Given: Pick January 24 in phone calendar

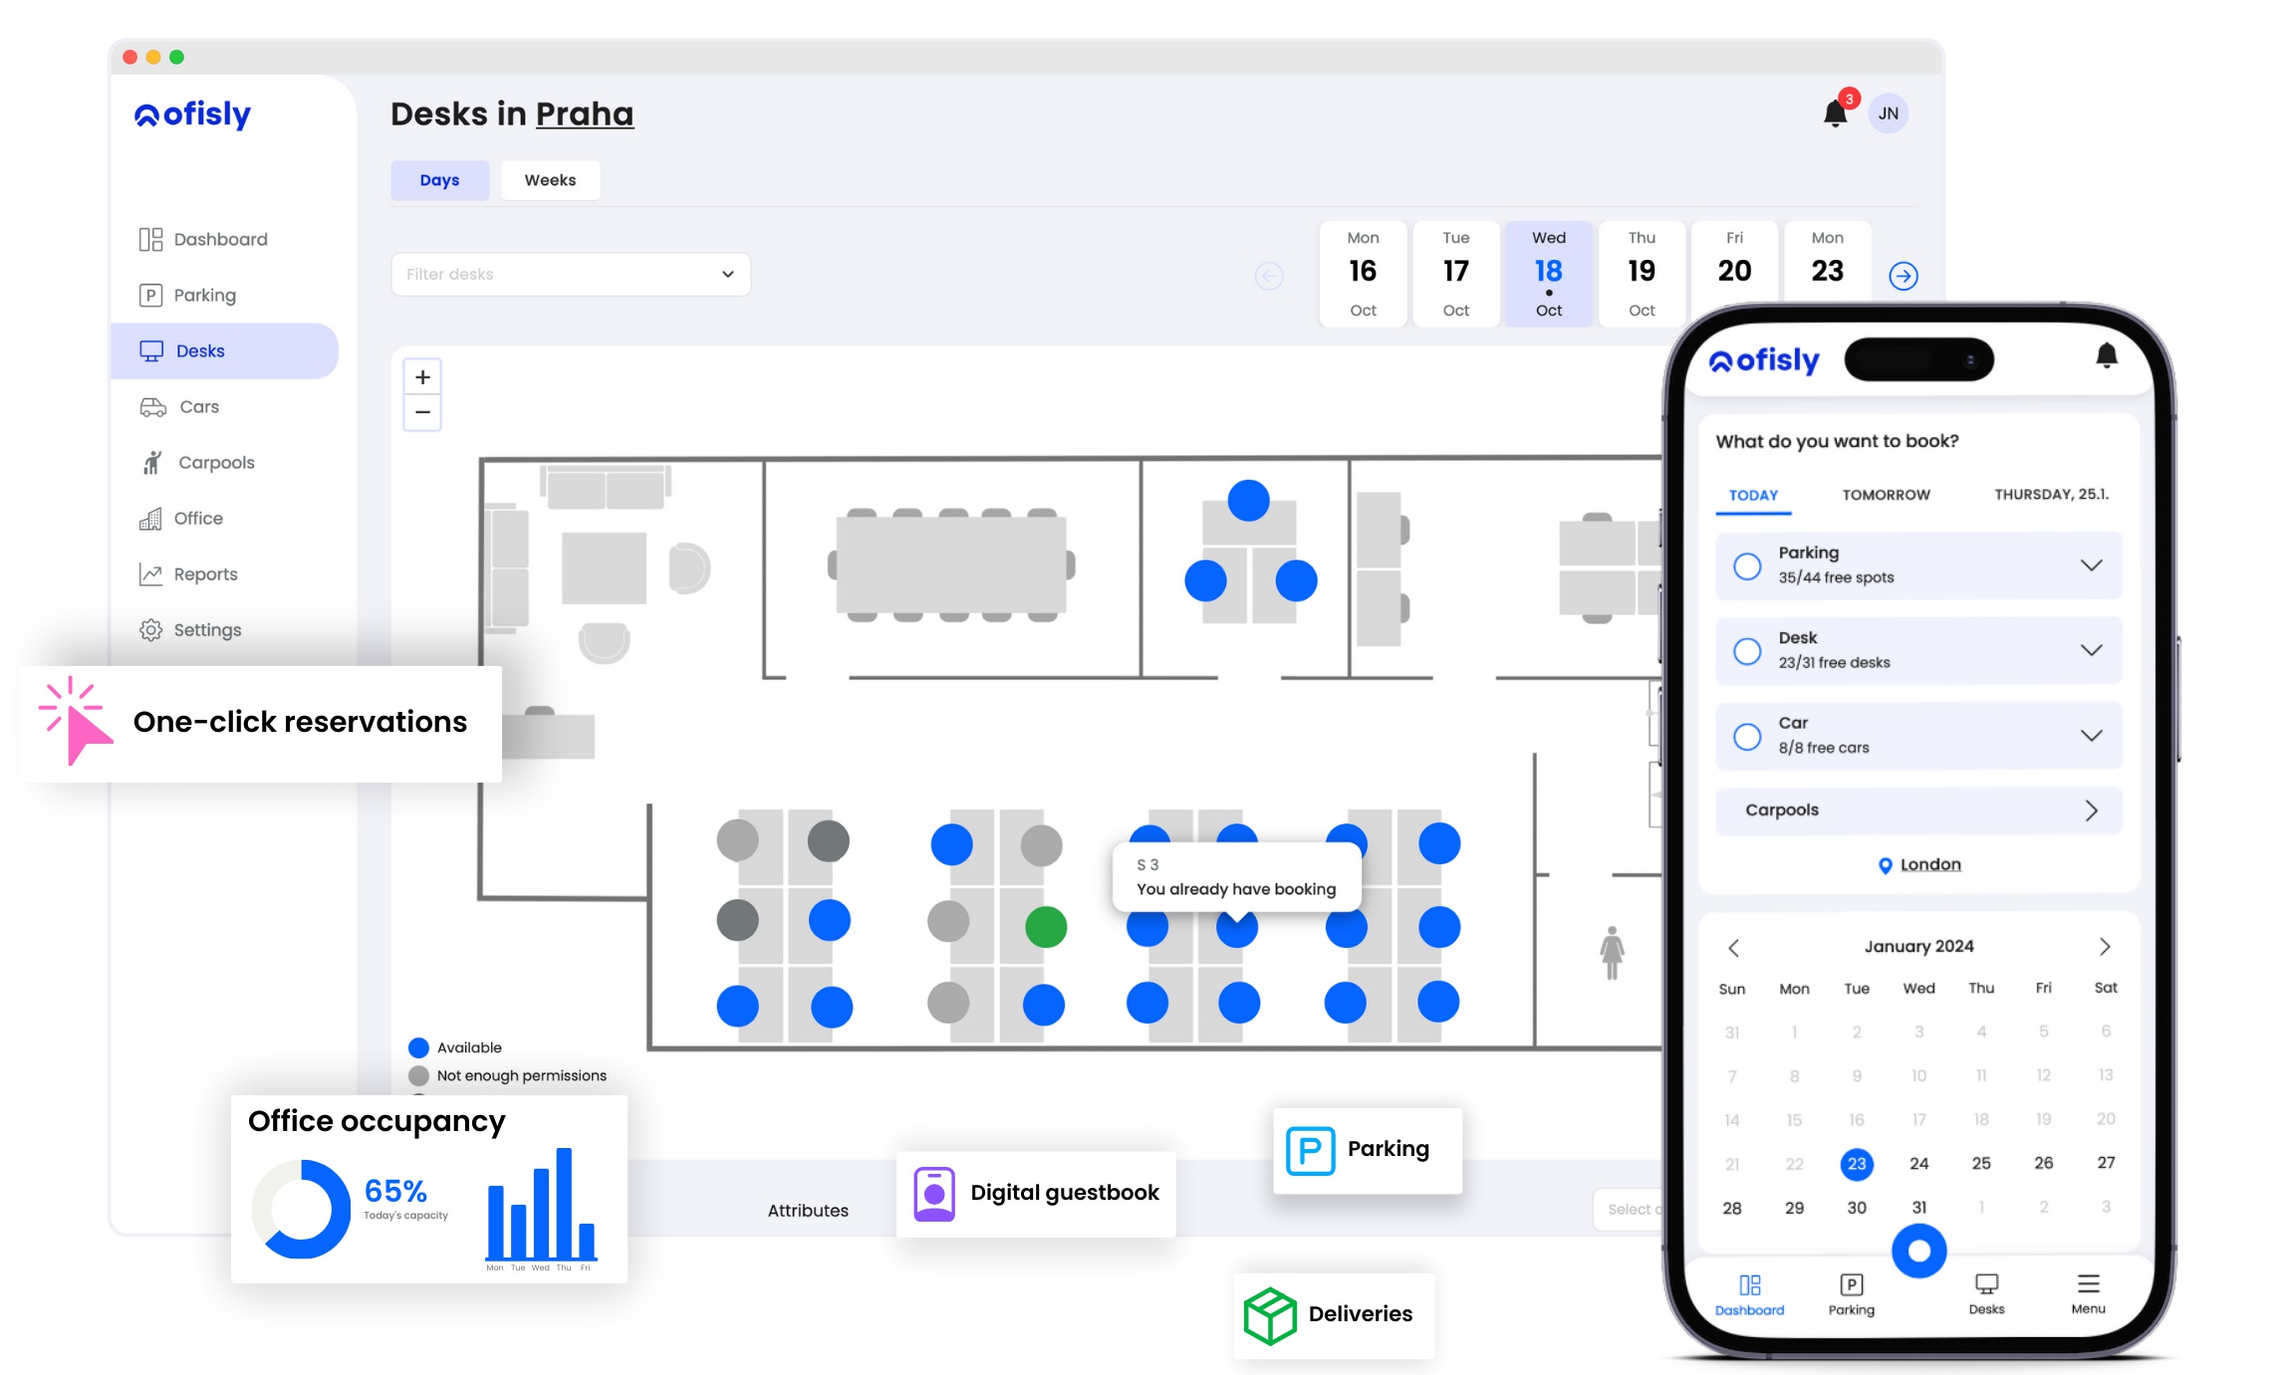Looking at the screenshot, I should pyautogui.click(x=1919, y=1164).
